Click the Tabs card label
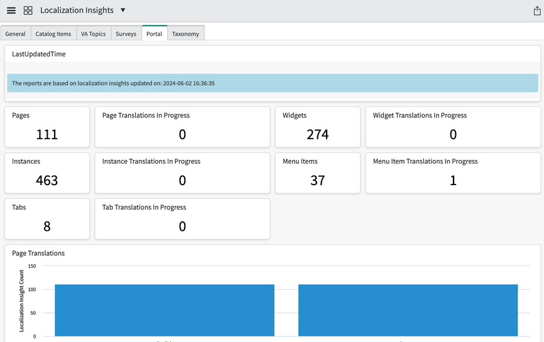 19,207
